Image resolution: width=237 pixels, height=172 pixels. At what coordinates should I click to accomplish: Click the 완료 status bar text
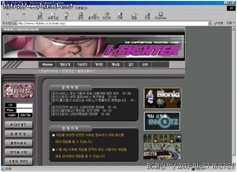coord(9,169)
